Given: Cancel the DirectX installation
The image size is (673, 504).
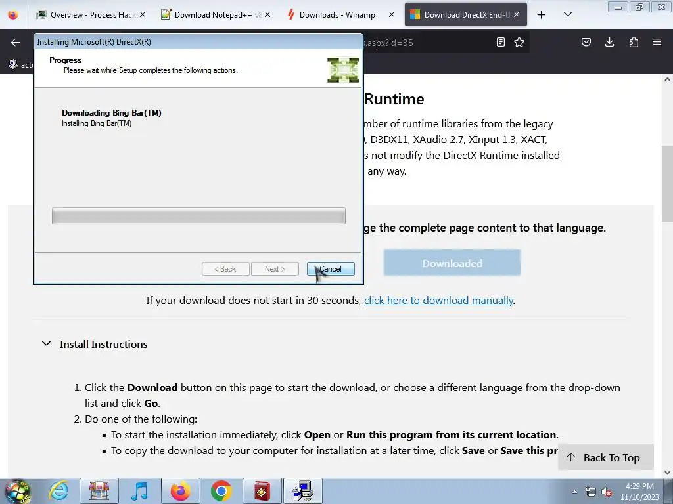Looking at the screenshot, I should tap(331, 268).
